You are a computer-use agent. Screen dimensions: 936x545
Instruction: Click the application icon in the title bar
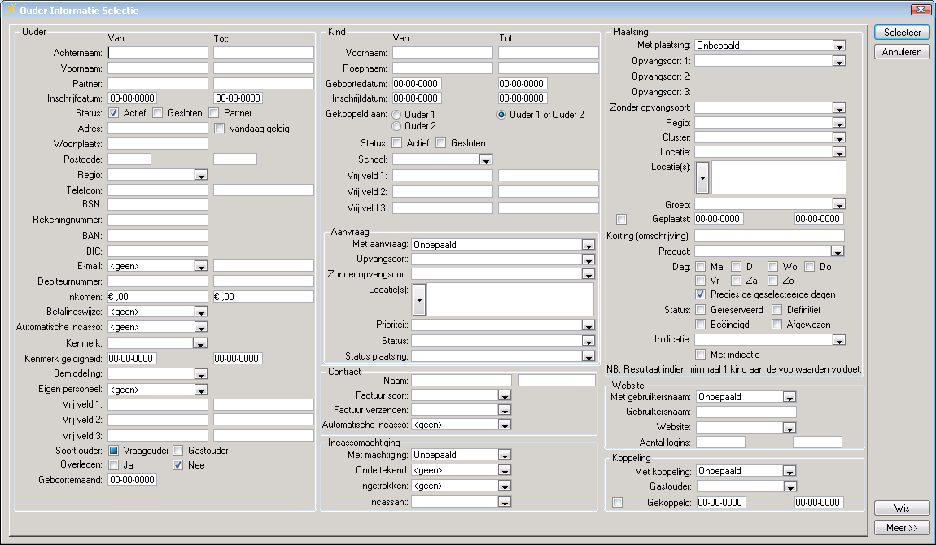click(x=10, y=10)
